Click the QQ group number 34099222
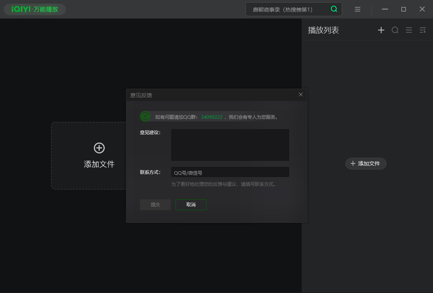The height and width of the screenshot is (293, 433). [211, 117]
